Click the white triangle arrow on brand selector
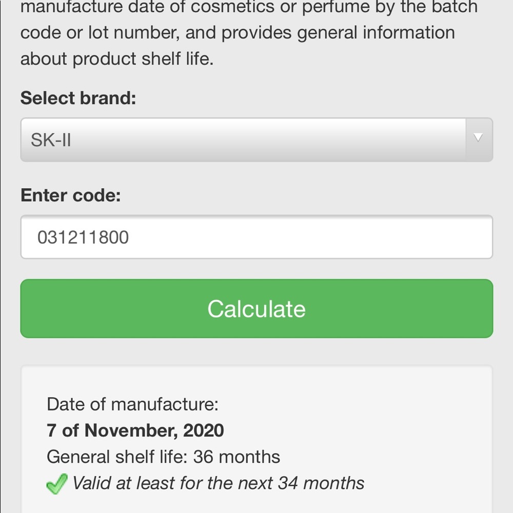The image size is (513, 513). 478,137
